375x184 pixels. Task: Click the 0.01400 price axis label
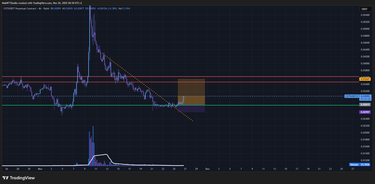point(364,153)
